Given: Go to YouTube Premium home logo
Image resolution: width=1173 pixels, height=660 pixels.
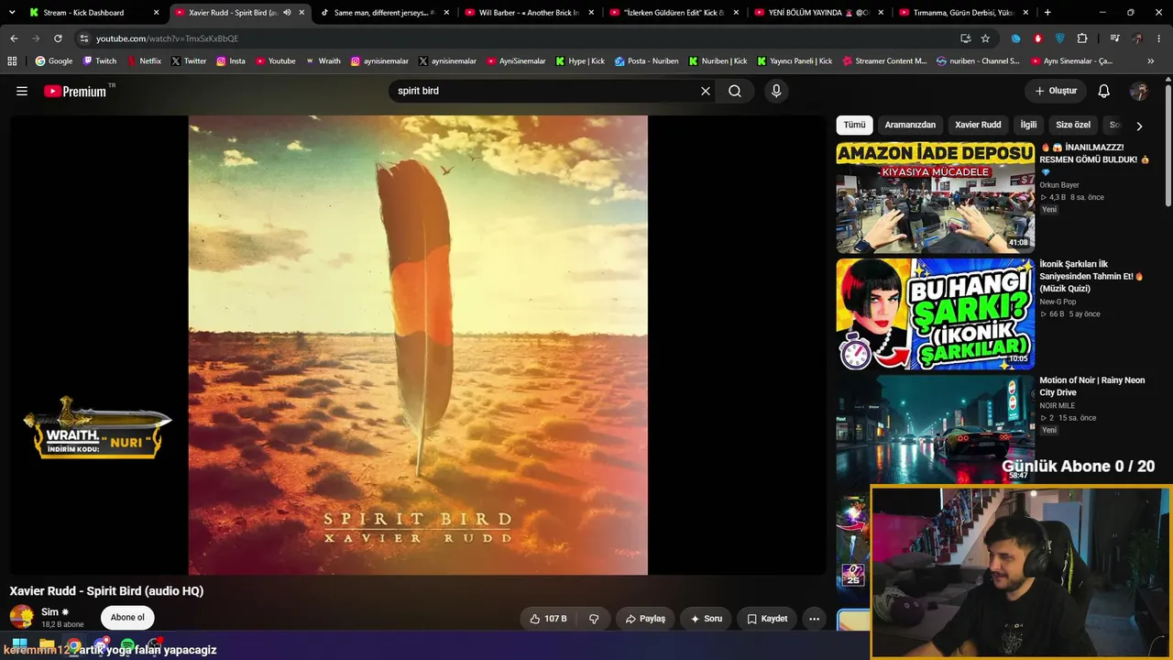Looking at the screenshot, I should click(x=75, y=91).
